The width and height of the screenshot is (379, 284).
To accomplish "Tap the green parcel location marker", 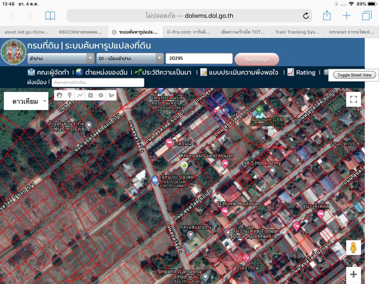I will (184, 166).
